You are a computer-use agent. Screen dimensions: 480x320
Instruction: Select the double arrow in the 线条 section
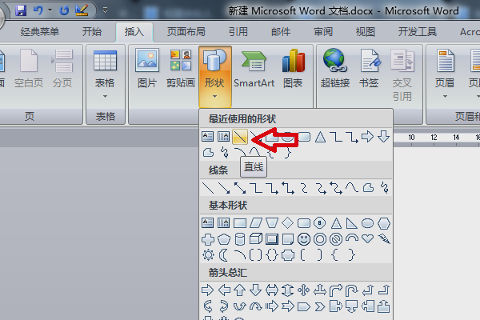(240, 188)
